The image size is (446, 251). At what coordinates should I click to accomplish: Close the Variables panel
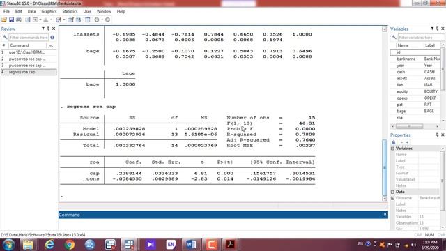[x=443, y=29]
